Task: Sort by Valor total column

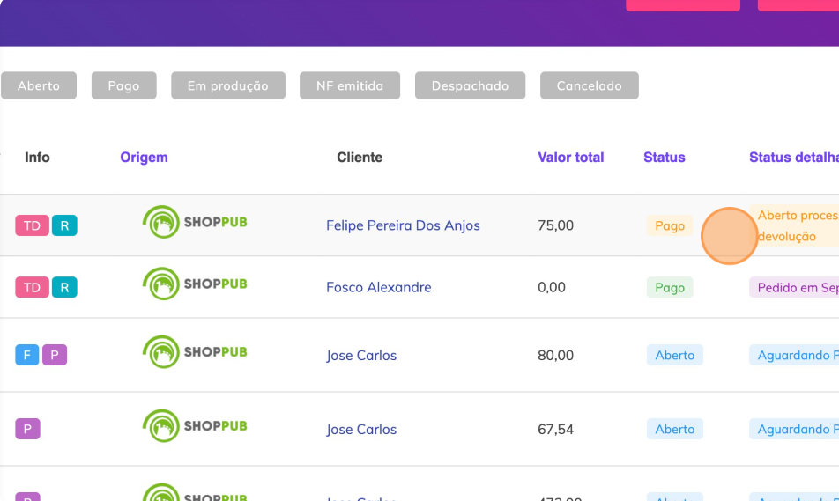Action: 570,158
